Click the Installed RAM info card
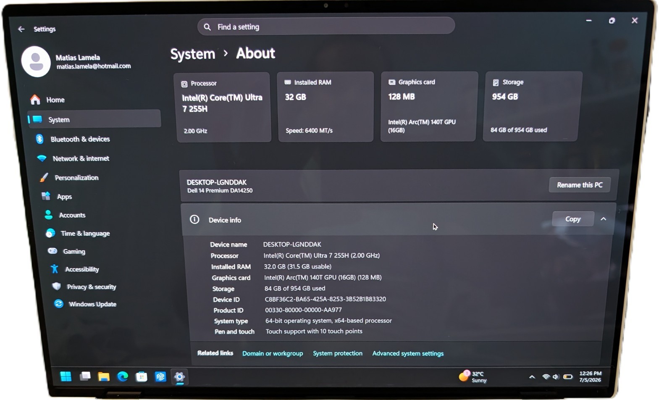The width and height of the screenshot is (672, 400). coord(325,107)
